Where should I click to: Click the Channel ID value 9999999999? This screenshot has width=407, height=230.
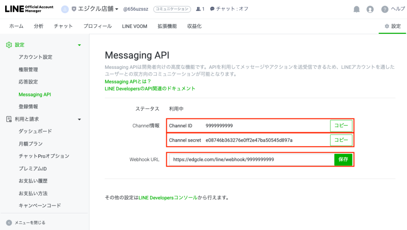coord(219,126)
